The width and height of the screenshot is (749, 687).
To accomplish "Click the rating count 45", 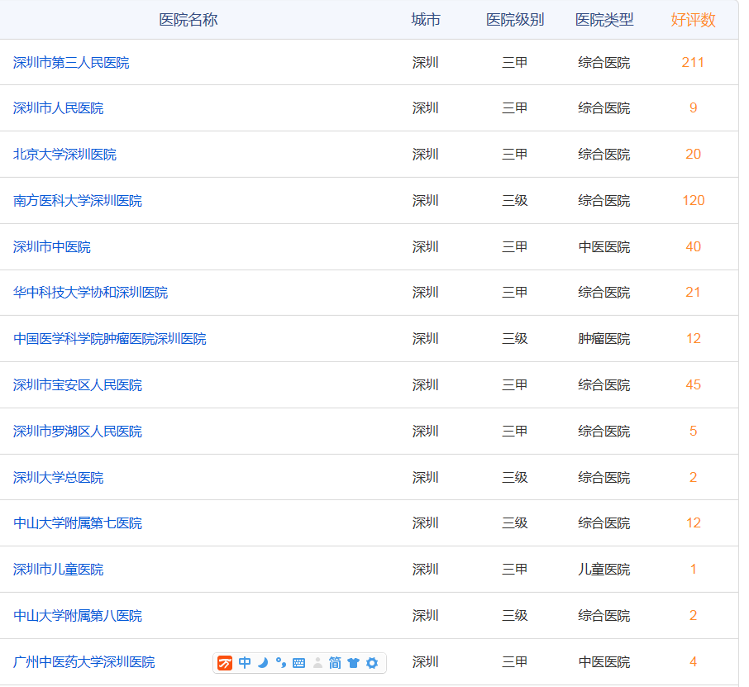I will click(693, 385).
